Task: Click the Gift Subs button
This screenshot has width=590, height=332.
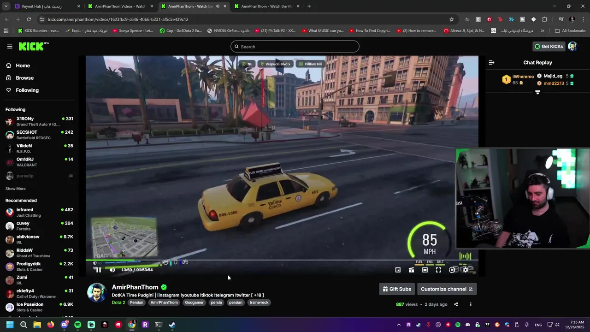Action: pyautogui.click(x=396, y=289)
